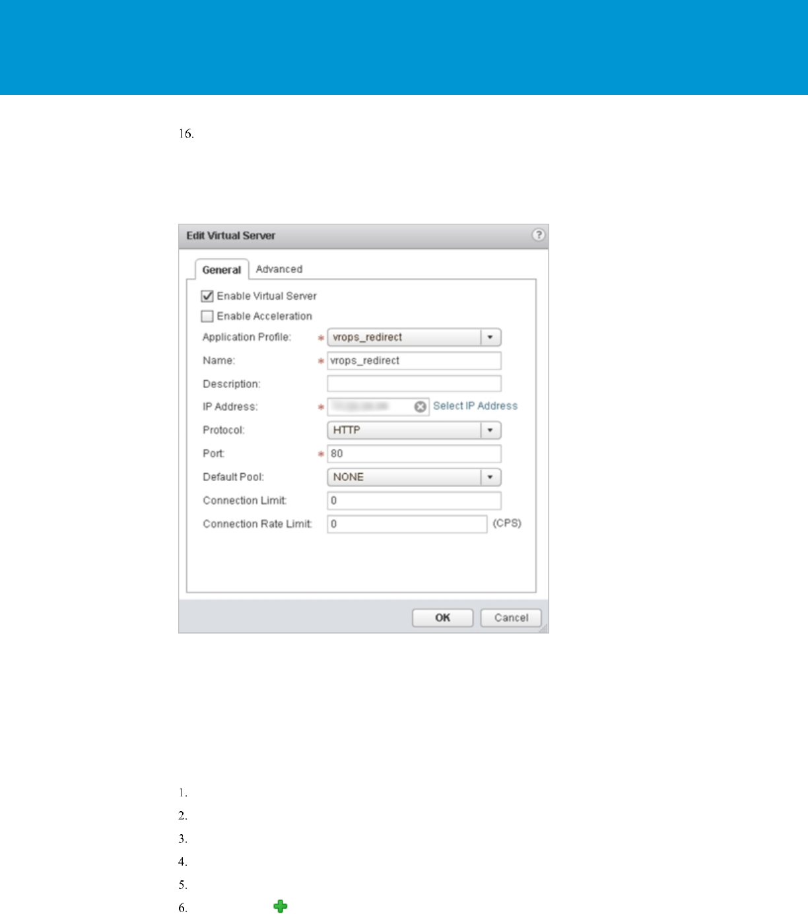
Task: Uncheck Enable Virtual Server
Action: click(207, 296)
